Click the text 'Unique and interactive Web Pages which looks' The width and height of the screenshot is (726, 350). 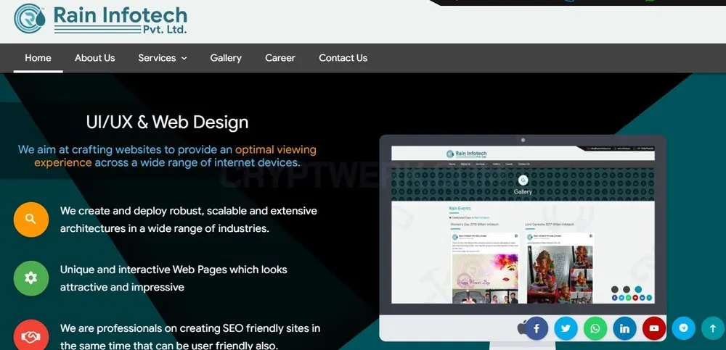click(174, 270)
